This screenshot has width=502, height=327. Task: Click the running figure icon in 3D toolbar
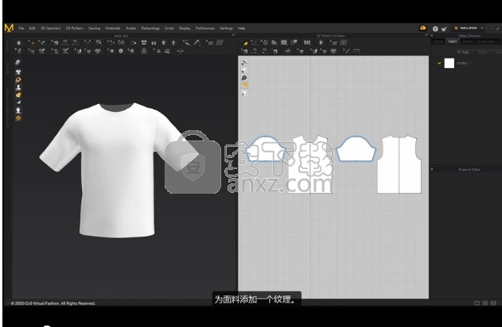pyautogui.click(x=19, y=51)
